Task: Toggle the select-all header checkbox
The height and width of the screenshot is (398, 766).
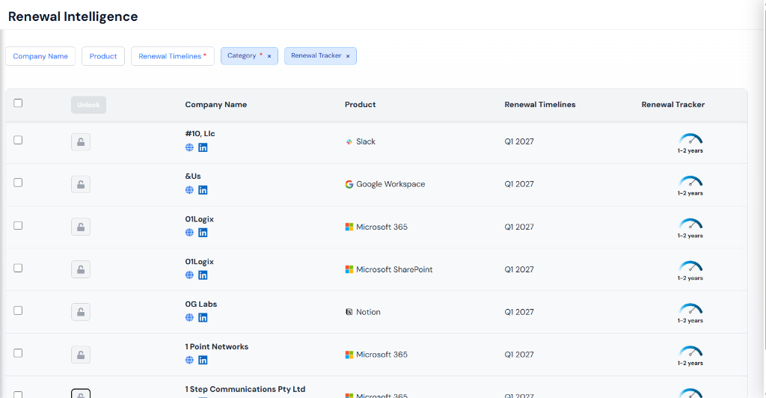Action: tap(18, 103)
